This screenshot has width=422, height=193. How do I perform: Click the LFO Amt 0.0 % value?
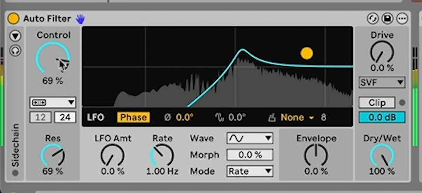click(x=113, y=172)
